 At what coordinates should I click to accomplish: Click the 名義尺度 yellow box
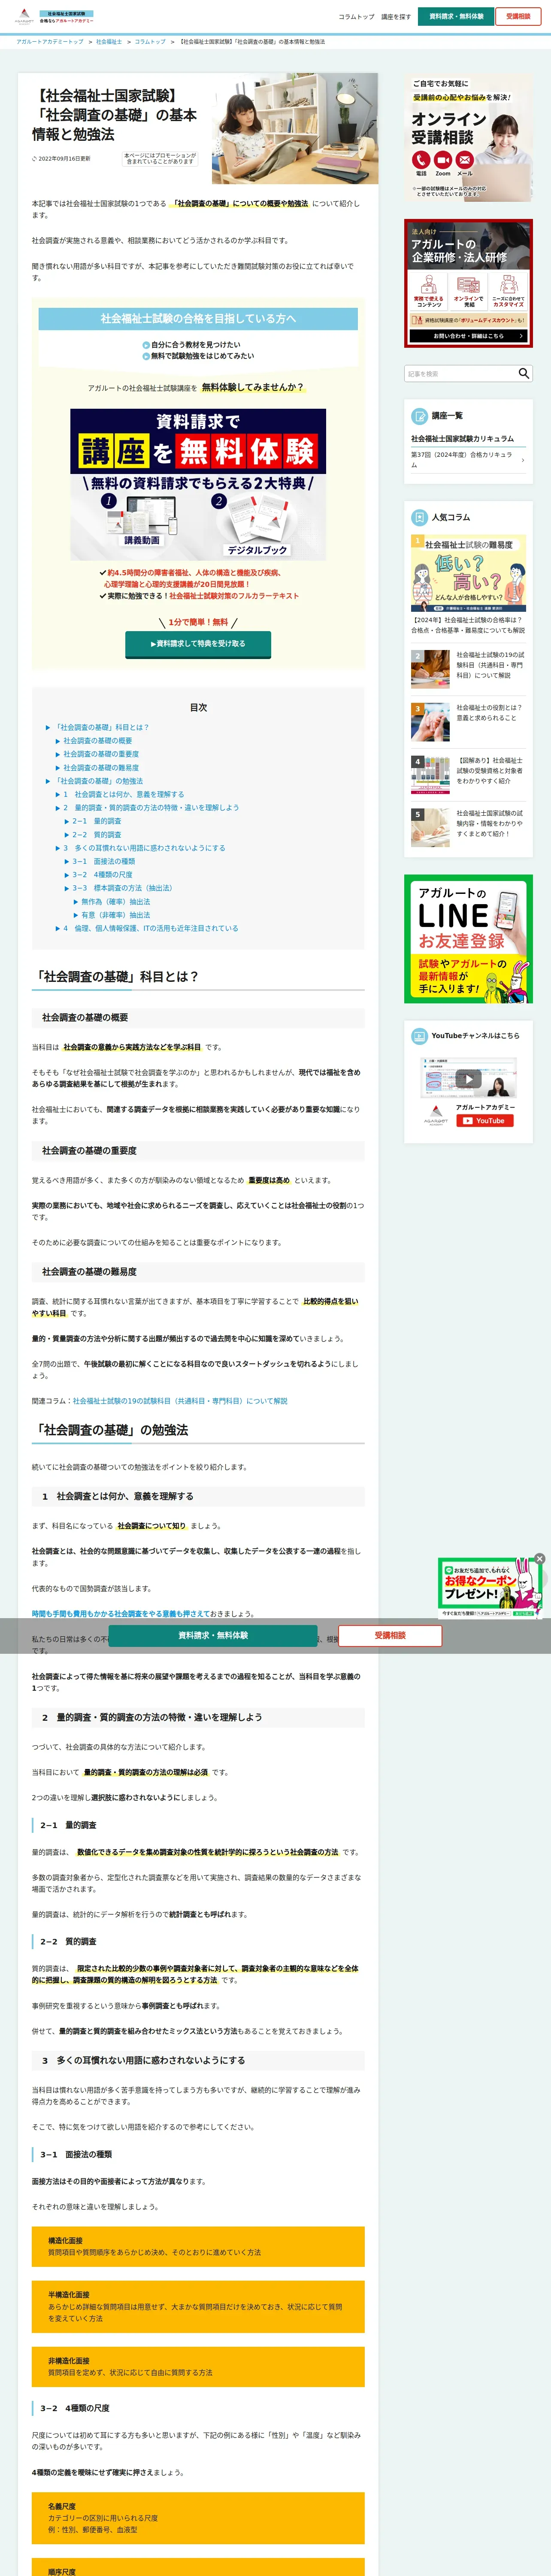198,2518
